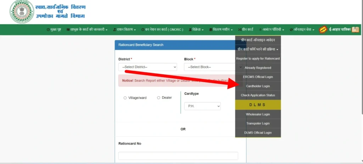Expand the ऑनलाइन सेवा dropdown menu
Screen dimensions: 363x164
(302, 30)
